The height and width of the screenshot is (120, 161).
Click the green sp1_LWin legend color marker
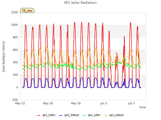coord(85,115)
